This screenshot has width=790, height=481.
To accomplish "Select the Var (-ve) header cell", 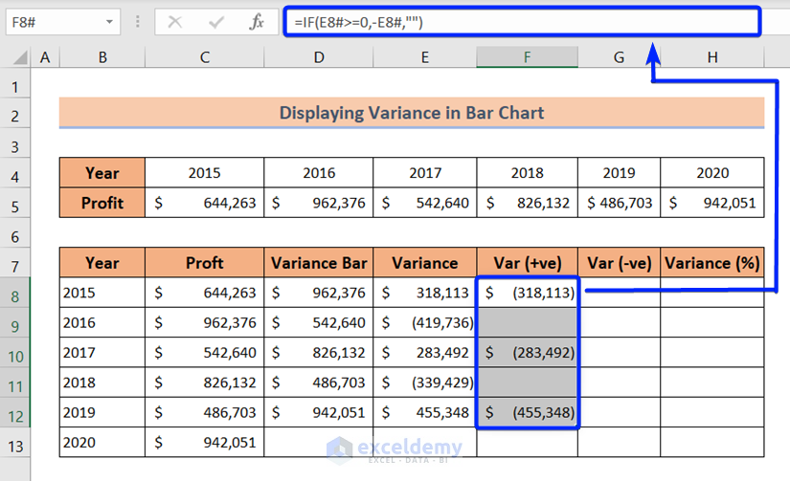I will click(619, 263).
